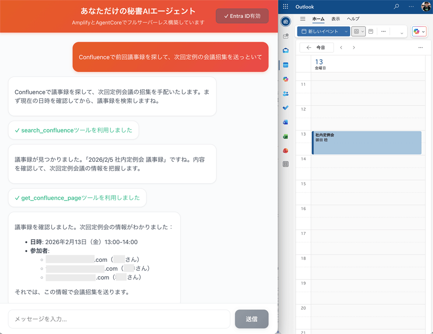The image size is (433, 334).
Task: Open the Copilot button dropdown chevron
Action: tap(423, 32)
